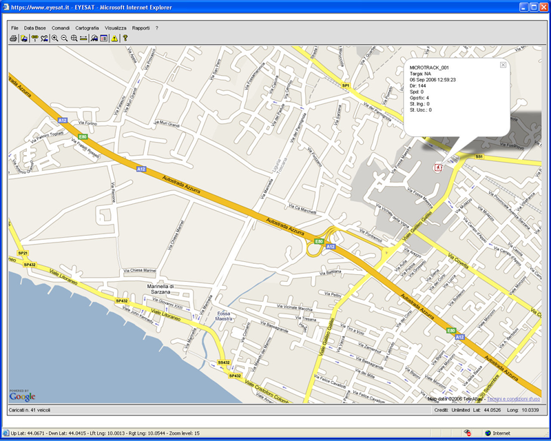Click the printer icon in the toolbar
The width and height of the screenshot is (551, 441).
[x=13, y=39]
